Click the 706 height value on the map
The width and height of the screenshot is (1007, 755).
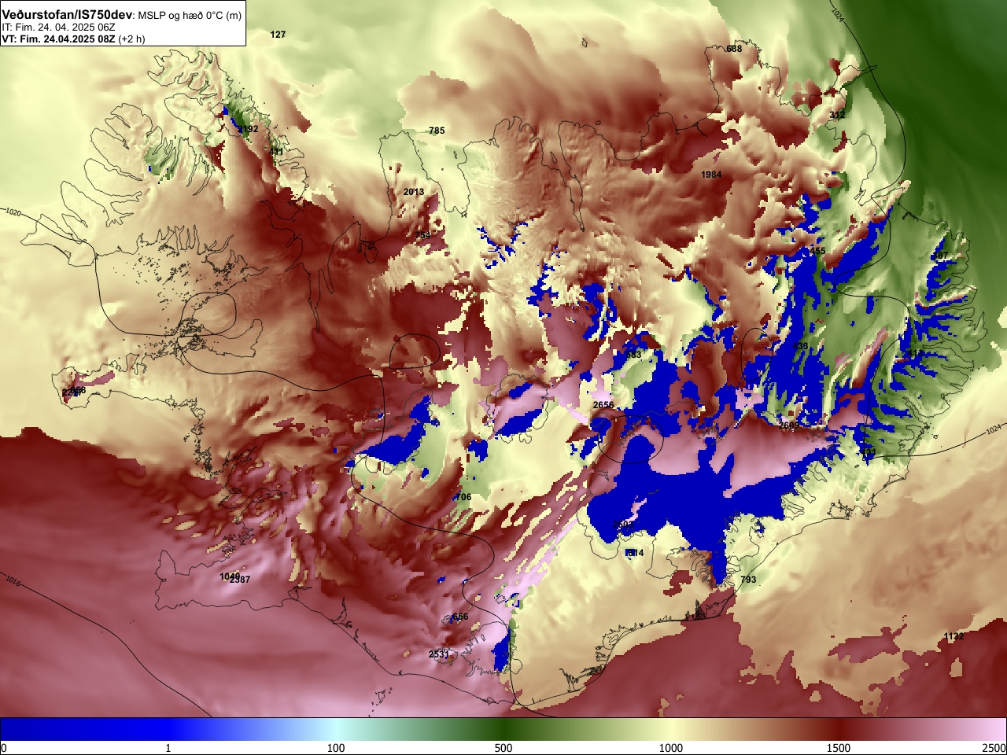pyautogui.click(x=463, y=497)
